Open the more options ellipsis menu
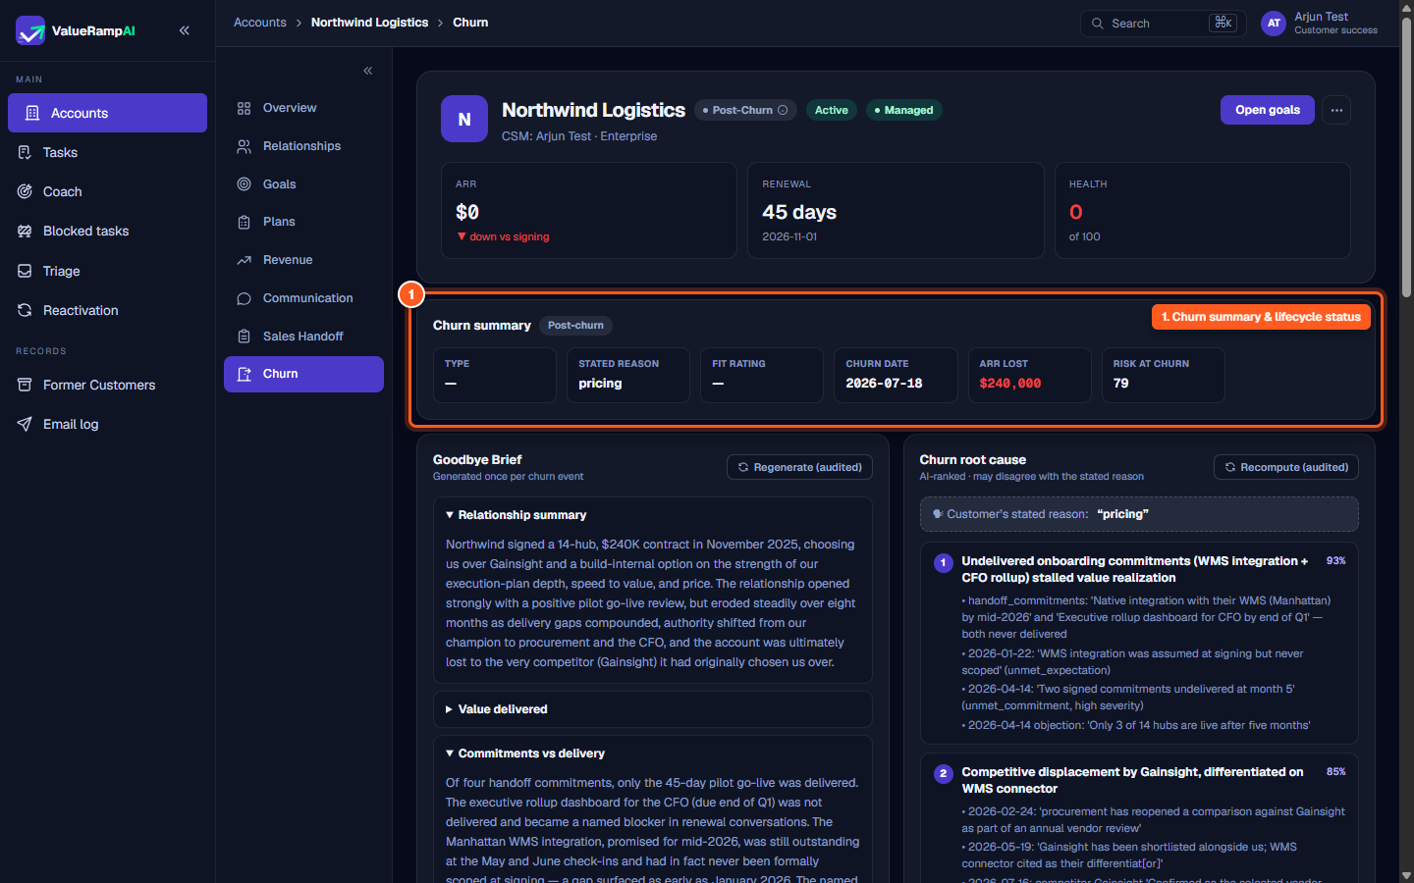The width and height of the screenshot is (1414, 883). point(1336,110)
